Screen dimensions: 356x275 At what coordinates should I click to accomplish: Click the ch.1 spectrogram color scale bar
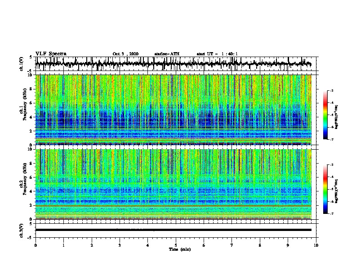325,115
